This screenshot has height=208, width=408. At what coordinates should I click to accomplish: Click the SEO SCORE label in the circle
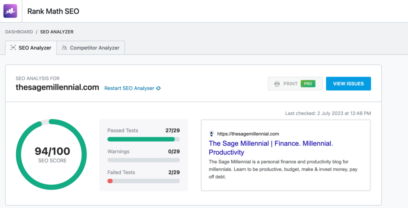tap(52, 161)
